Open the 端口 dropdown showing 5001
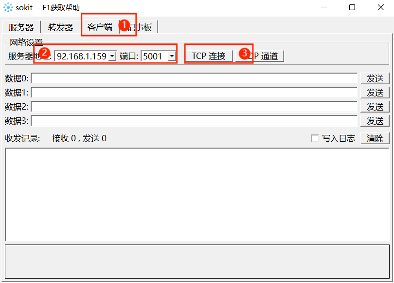The width and height of the screenshot is (394, 283). coord(171,57)
